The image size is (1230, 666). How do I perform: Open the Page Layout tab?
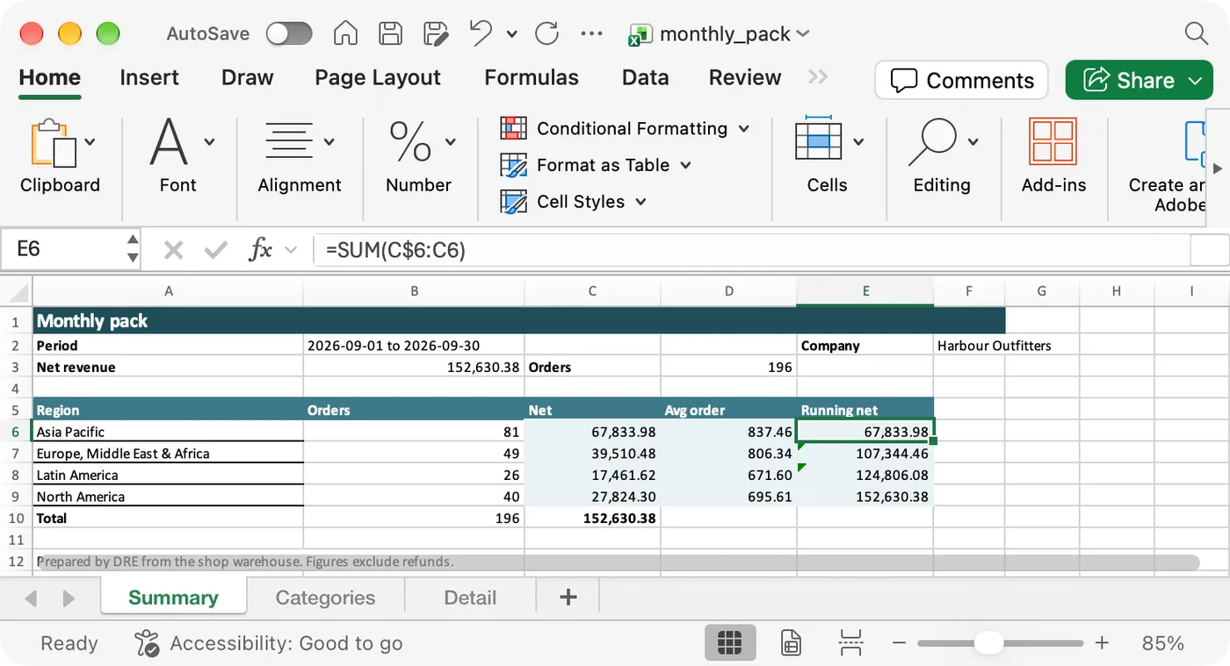pyautogui.click(x=378, y=77)
